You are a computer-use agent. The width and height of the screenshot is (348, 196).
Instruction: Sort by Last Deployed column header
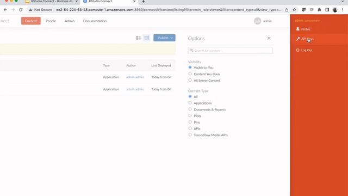coord(161,65)
